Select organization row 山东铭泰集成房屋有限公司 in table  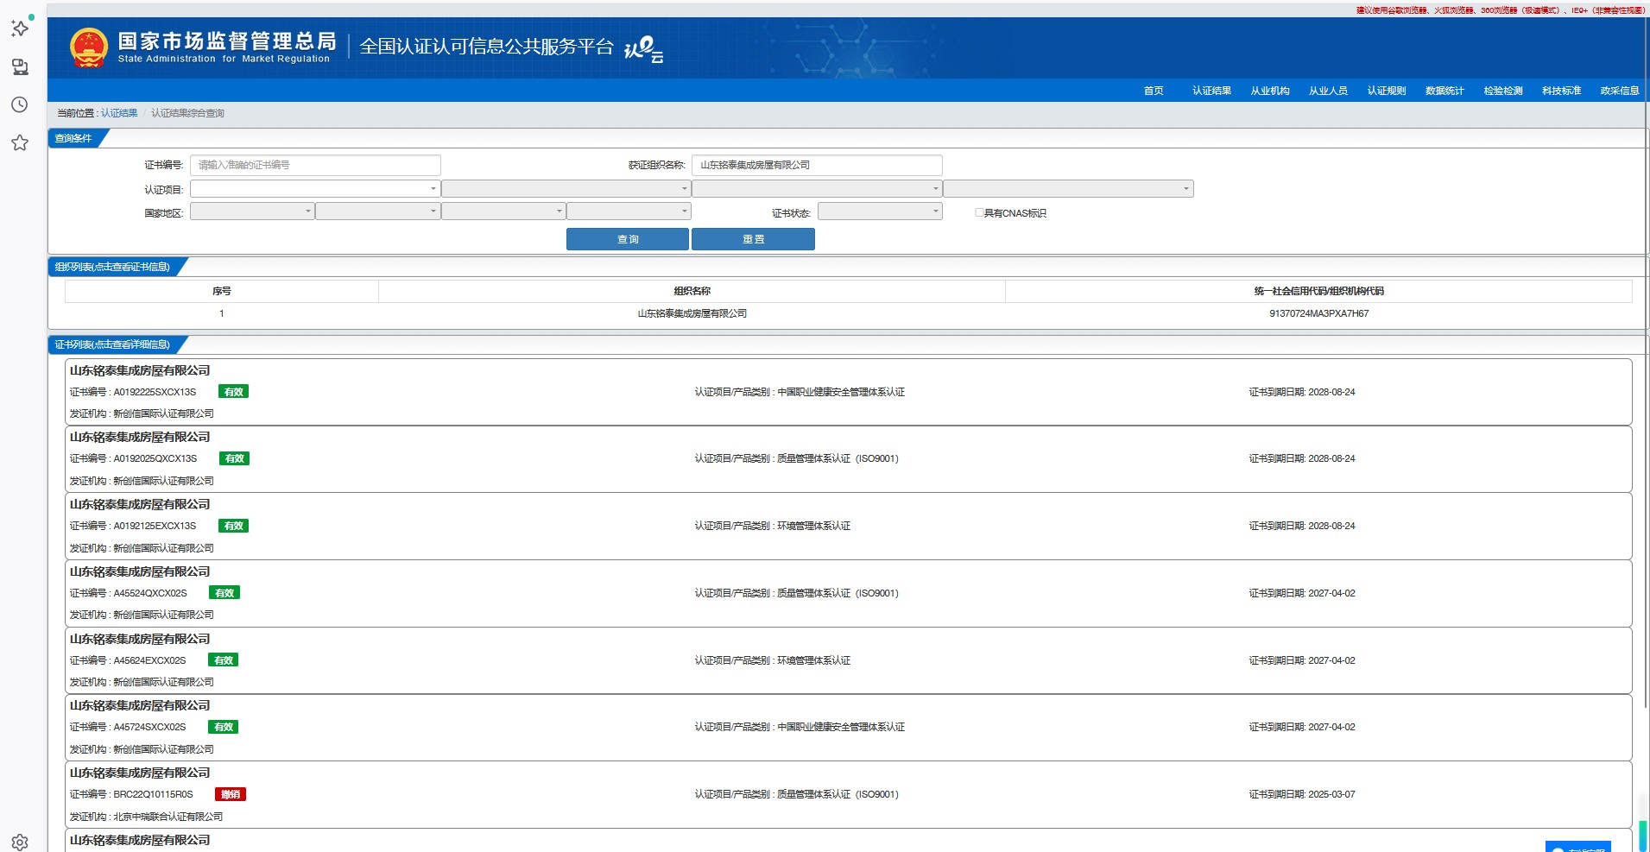pyautogui.click(x=692, y=313)
